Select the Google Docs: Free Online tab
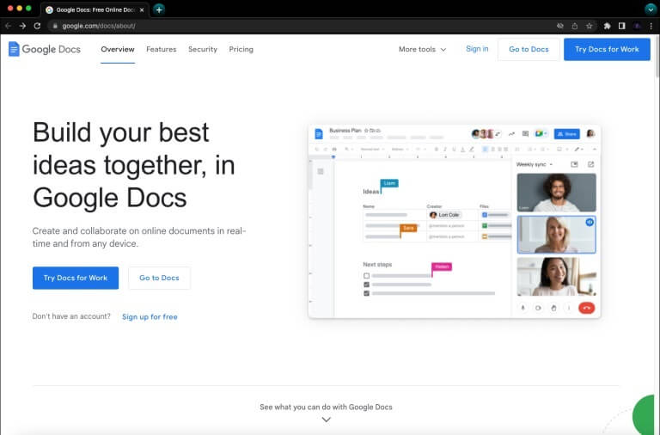Image resolution: width=660 pixels, height=435 pixels. (x=95, y=9)
